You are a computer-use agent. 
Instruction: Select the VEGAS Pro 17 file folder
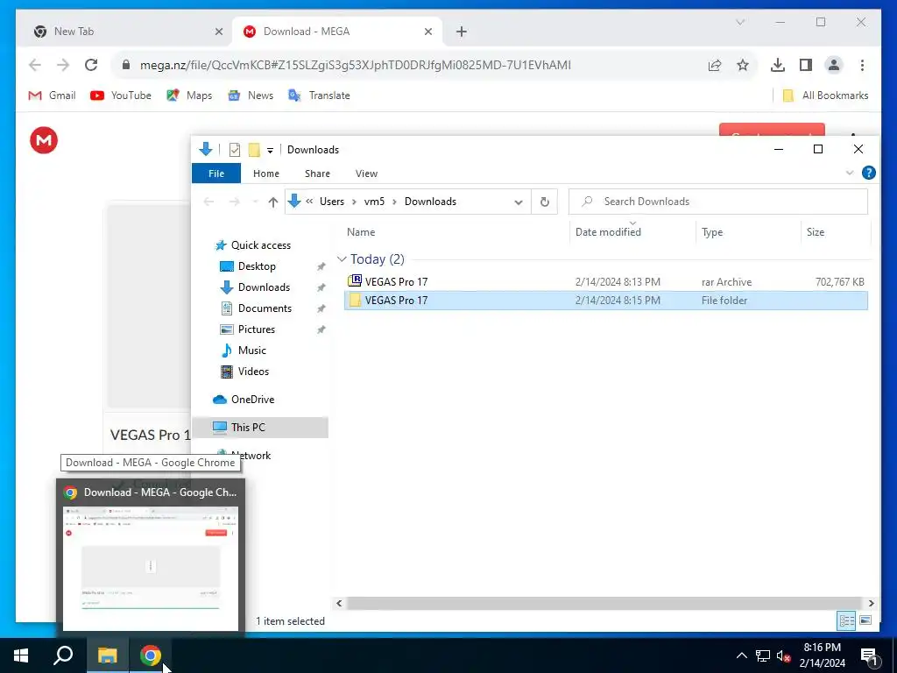point(606,301)
